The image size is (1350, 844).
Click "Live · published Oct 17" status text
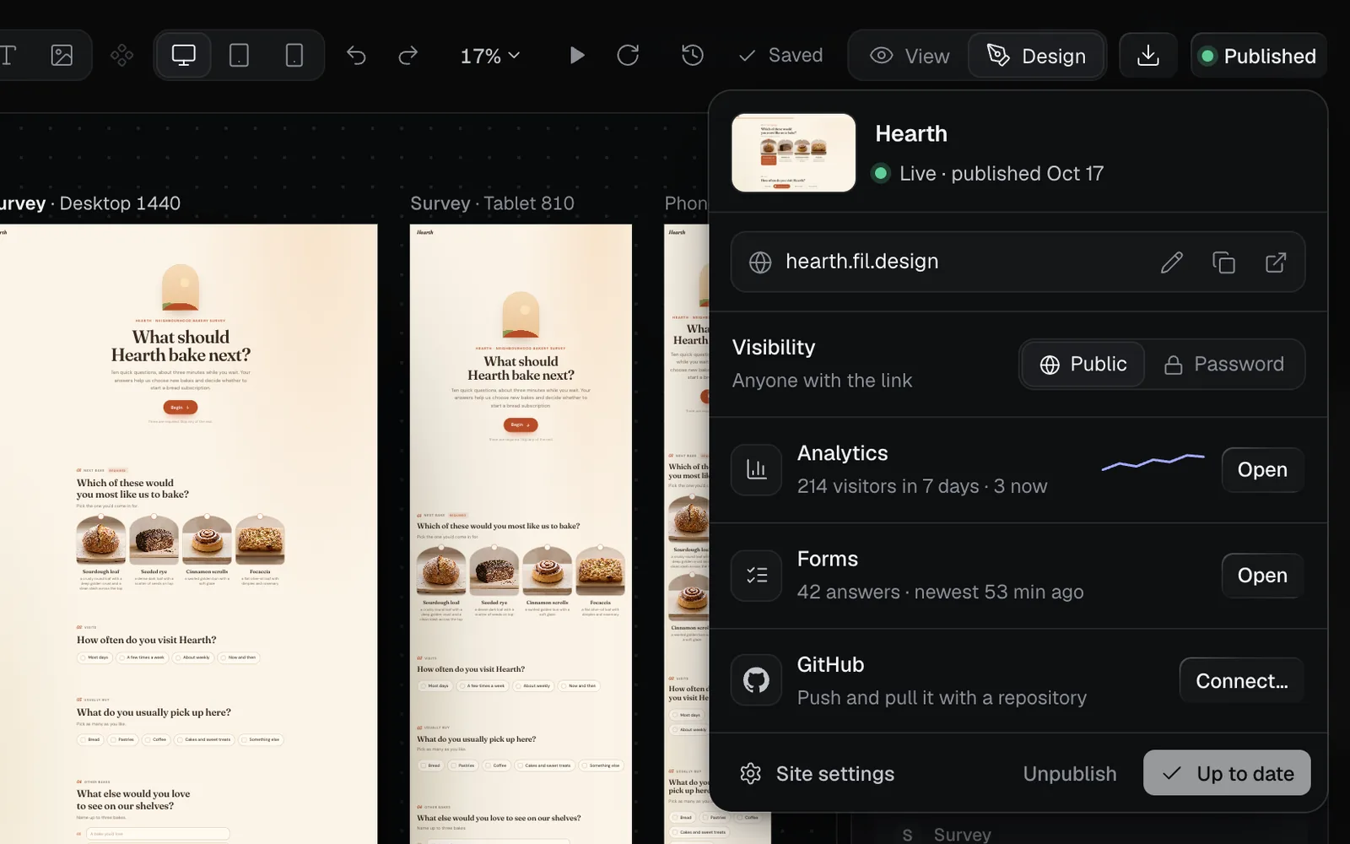coord(1001,174)
